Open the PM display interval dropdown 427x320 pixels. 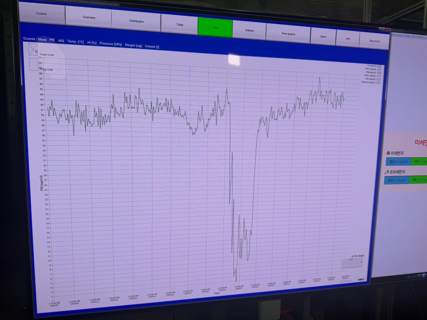352,262
